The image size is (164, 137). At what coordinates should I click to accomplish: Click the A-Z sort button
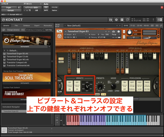23,30
